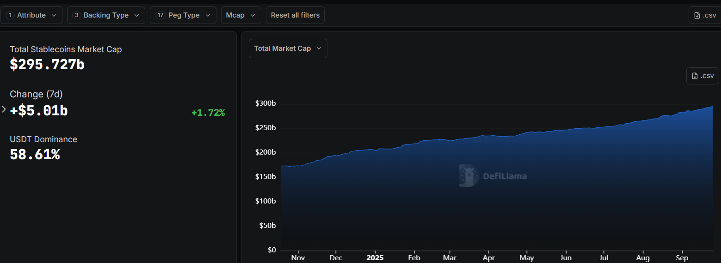Click the green +1.72% change percentage
Image resolution: width=721 pixels, height=263 pixels.
[208, 113]
